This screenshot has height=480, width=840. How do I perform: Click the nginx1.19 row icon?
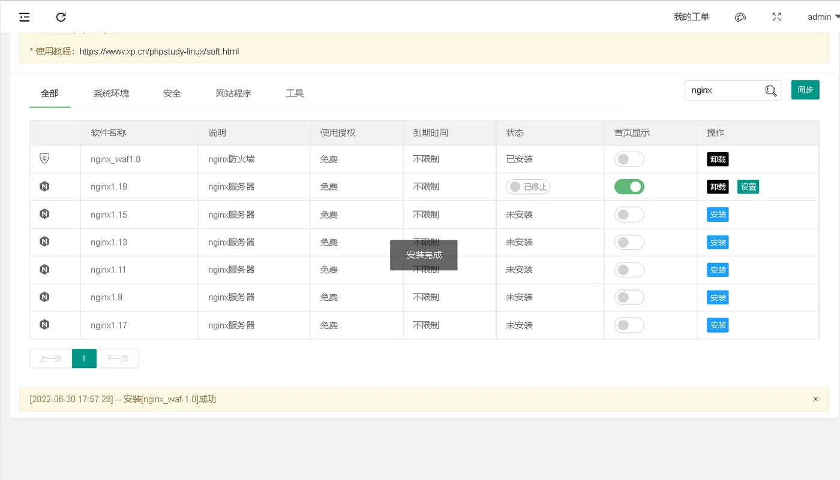point(44,186)
